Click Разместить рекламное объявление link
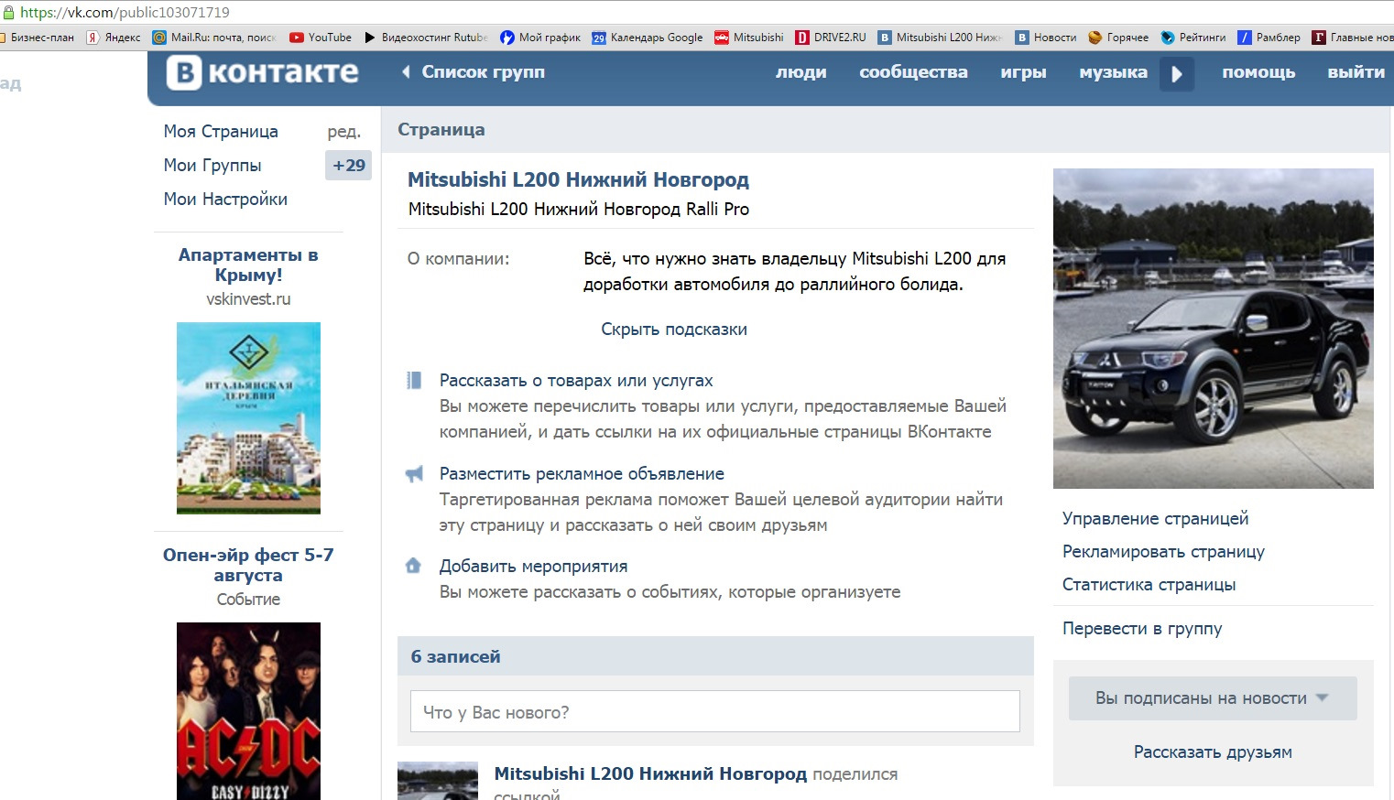The image size is (1394, 800). click(582, 474)
